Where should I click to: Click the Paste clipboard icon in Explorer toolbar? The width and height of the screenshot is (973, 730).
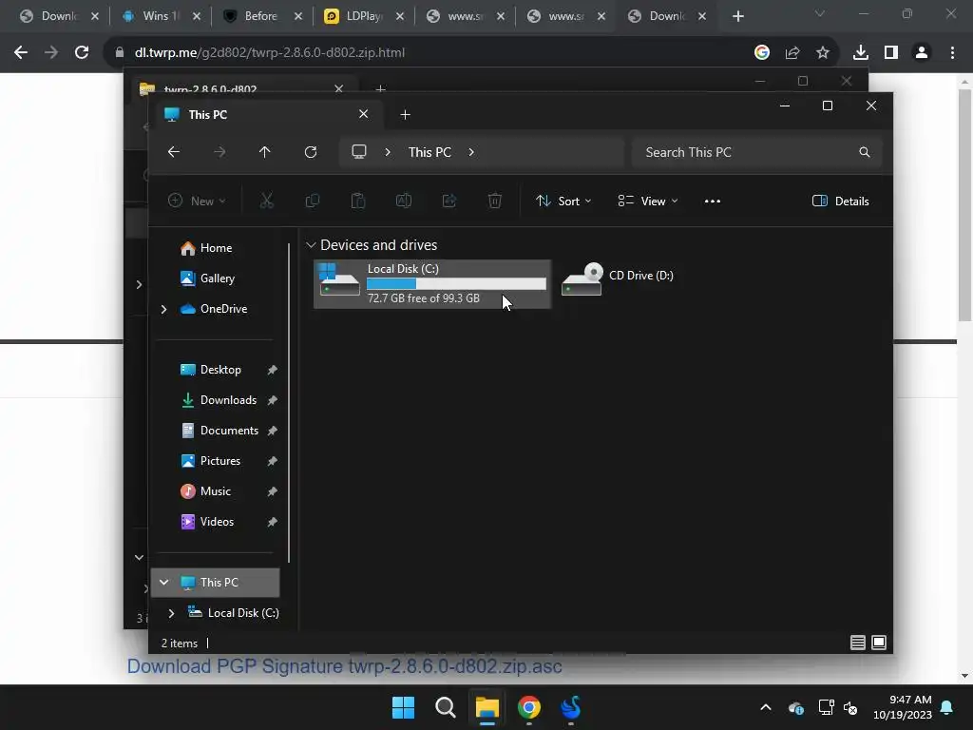(358, 201)
